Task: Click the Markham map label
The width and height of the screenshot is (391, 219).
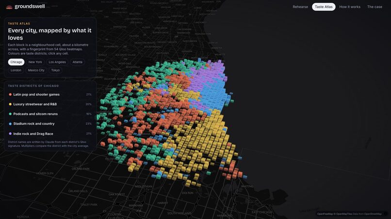Action: click(x=136, y=205)
